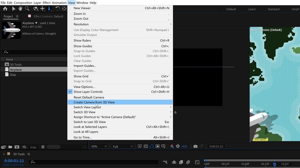Image resolution: width=300 pixels, height=168 pixels.
Task: Open the Composition menu
Action: coord(23,3)
